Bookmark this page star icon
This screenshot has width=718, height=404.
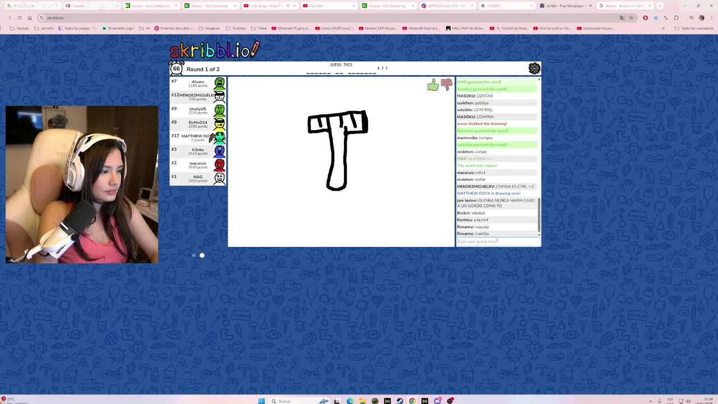[x=631, y=18]
